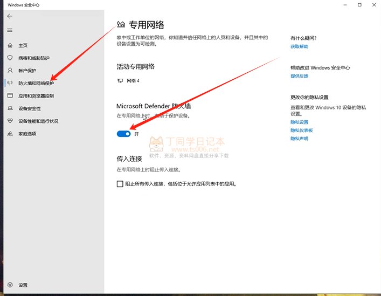Click the 传入连接 heading
This screenshot has width=381, height=296.
pyautogui.click(x=129, y=159)
